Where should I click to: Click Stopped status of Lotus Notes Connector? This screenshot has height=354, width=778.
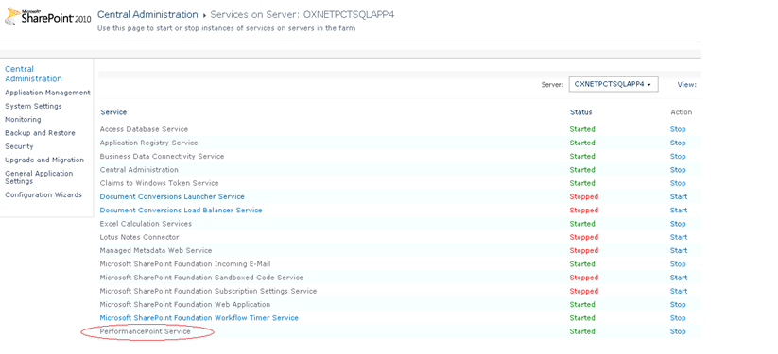click(x=584, y=237)
